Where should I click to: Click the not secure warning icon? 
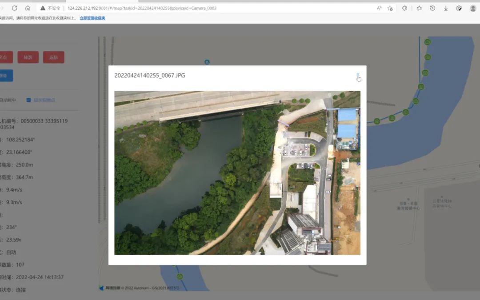coord(43,8)
